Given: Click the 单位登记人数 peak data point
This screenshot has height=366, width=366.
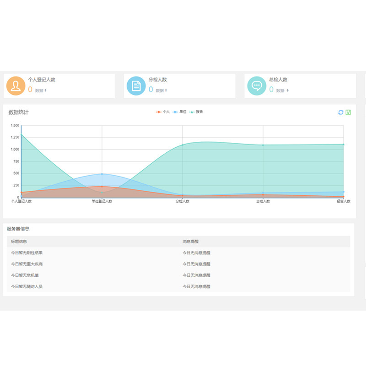Looking at the screenshot, I should click(x=102, y=174).
